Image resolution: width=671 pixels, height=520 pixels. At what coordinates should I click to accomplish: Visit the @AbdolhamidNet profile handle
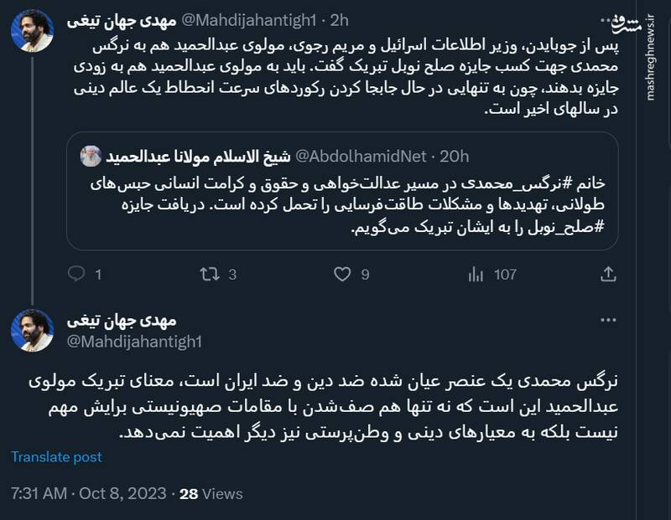pyautogui.click(x=361, y=153)
